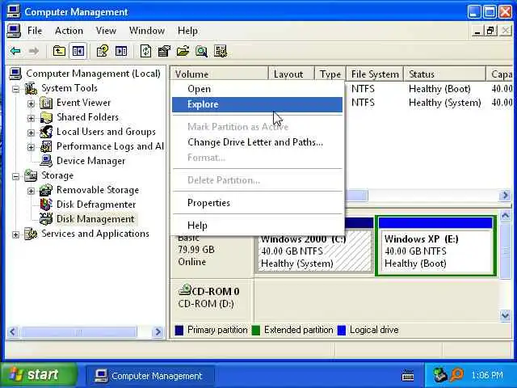Click the Shared Folders icon in the tree
Viewport: 517px width, 388px height.
[x=46, y=117]
